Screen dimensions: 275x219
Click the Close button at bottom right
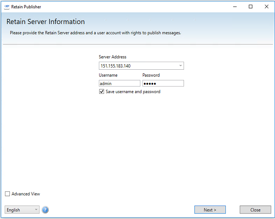click(255, 210)
